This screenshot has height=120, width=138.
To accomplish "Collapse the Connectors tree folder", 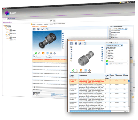I will (x=3, y=25).
